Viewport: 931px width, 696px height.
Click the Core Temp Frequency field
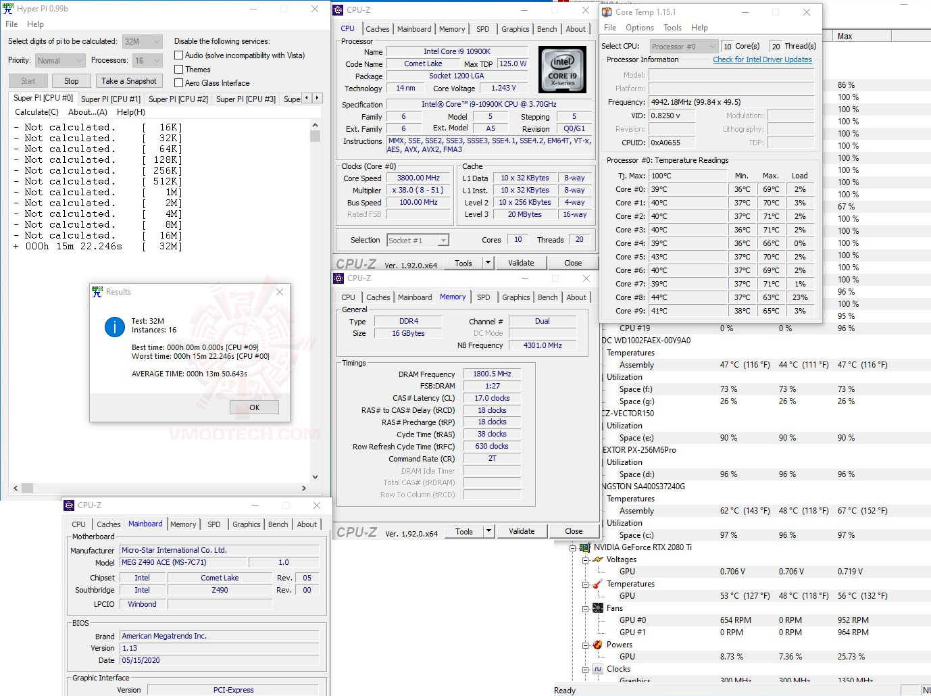[x=733, y=102]
